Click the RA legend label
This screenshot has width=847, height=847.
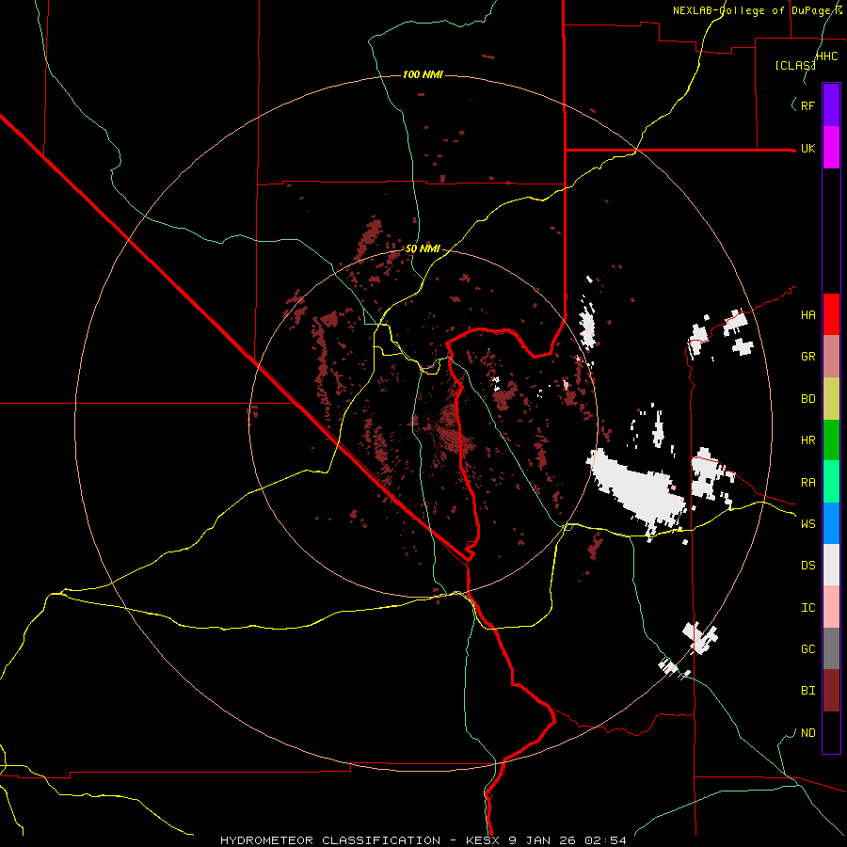click(x=807, y=483)
